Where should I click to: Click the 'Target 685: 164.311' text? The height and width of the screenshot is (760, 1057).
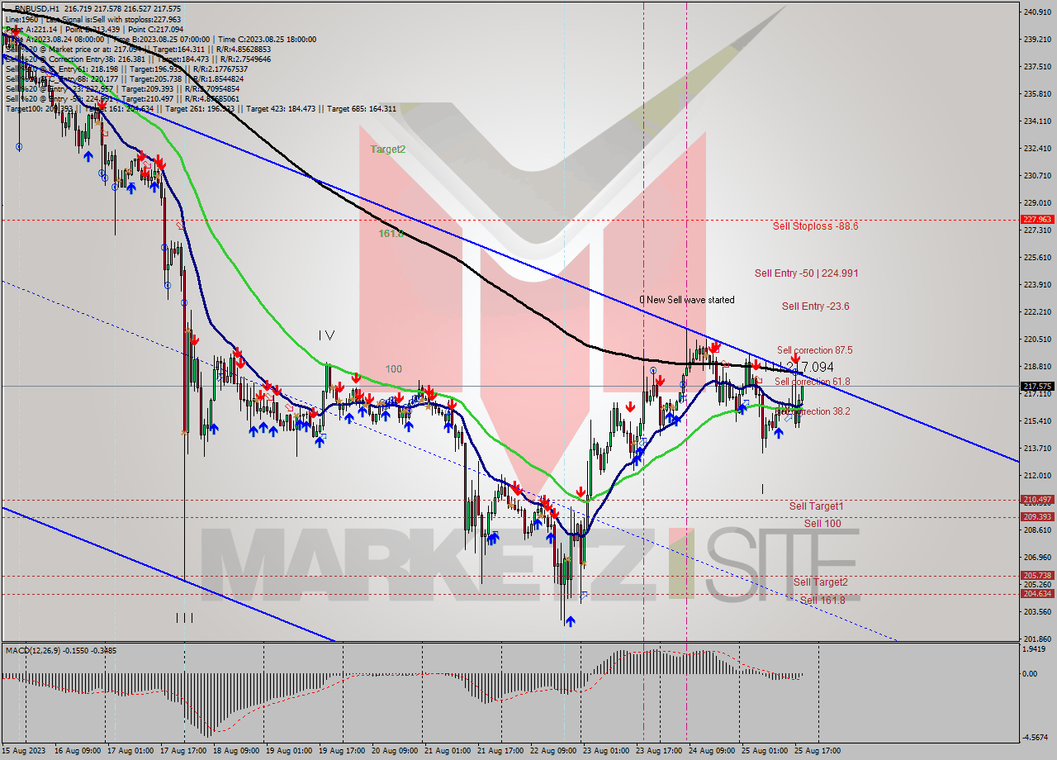click(x=361, y=109)
